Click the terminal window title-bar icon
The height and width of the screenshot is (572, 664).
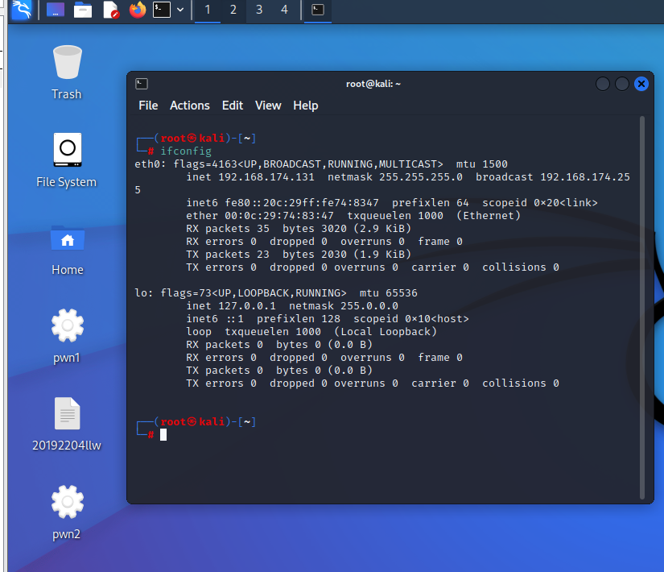click(142, 84)
